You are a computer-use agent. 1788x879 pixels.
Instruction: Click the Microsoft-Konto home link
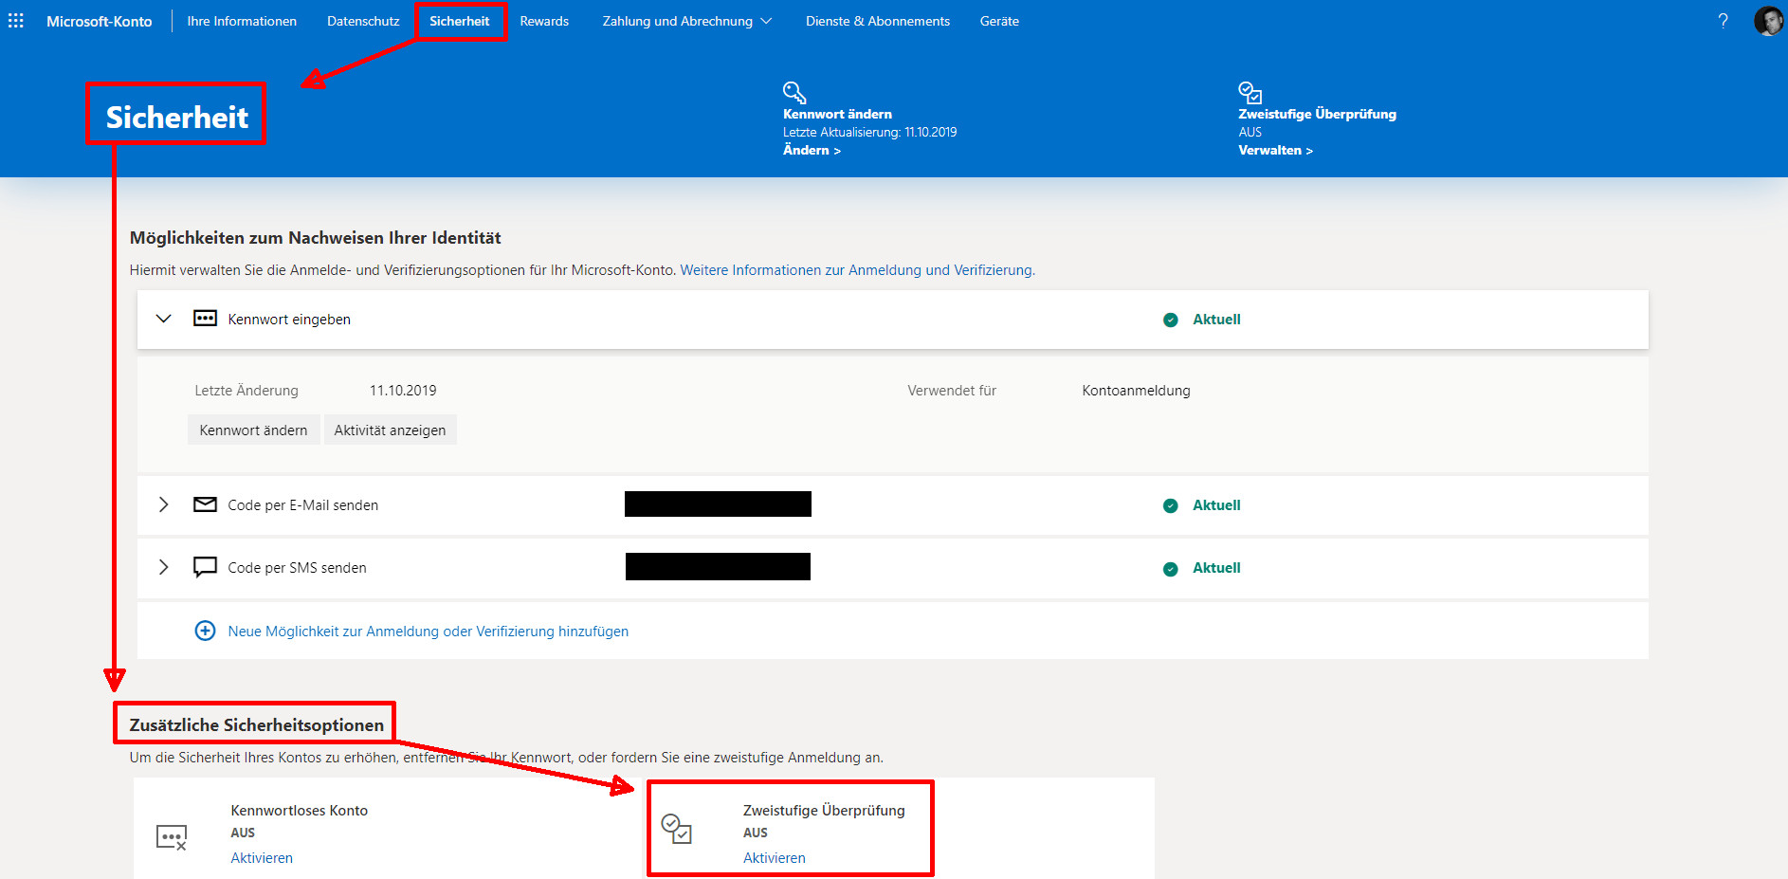pyautogui.click(x=99, y=21)
